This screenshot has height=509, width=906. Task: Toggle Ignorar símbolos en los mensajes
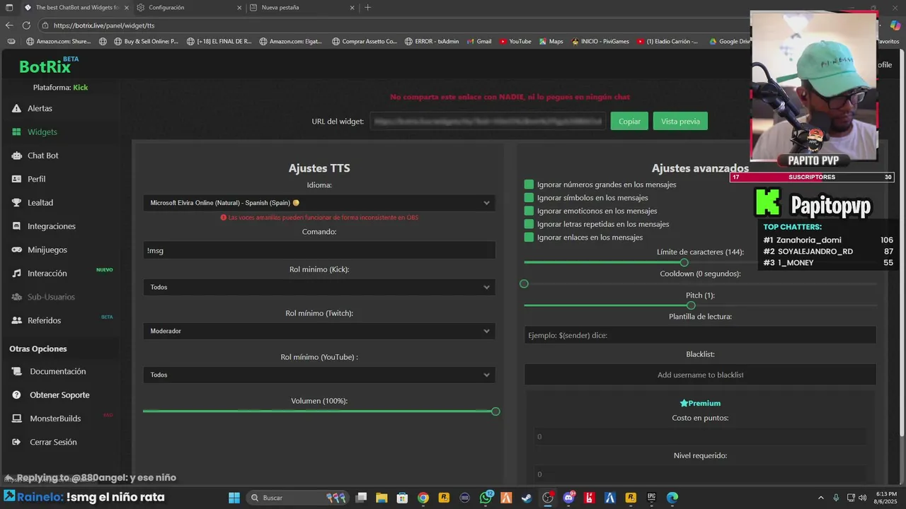point(529,198)
